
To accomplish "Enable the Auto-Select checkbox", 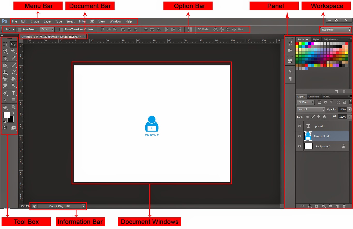I will (19, 29).
